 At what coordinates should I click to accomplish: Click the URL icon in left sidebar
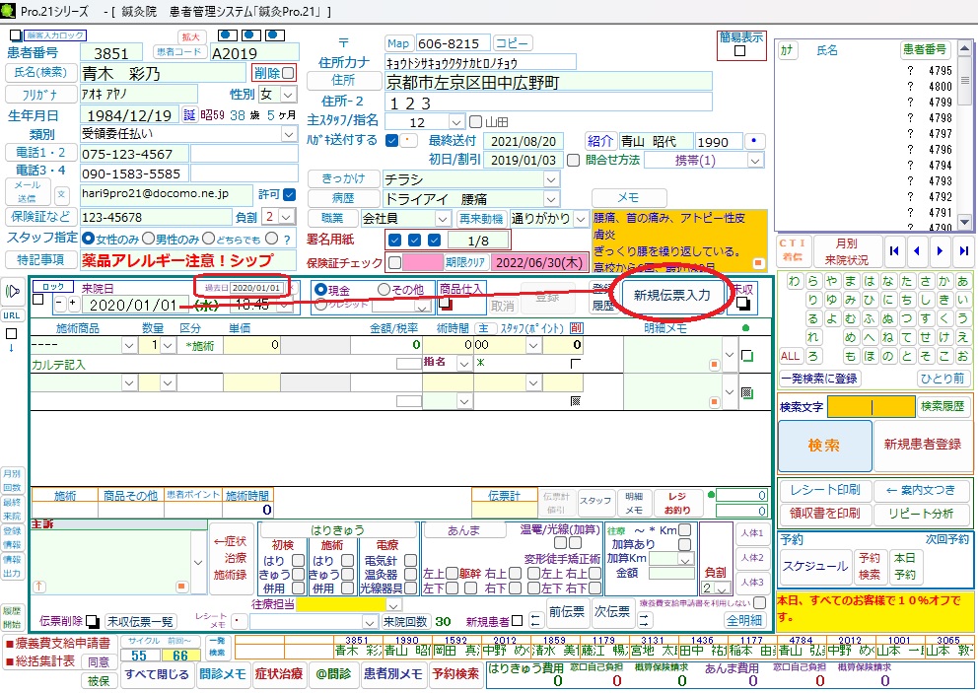point(11,315)
